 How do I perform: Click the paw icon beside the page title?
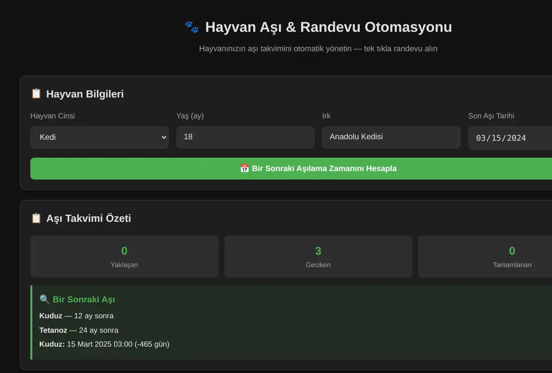191,27
